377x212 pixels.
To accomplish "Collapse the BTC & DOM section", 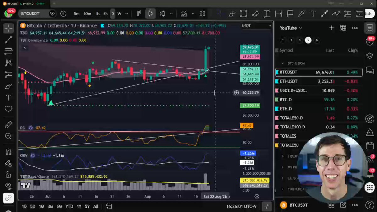I will click(283, 63).
